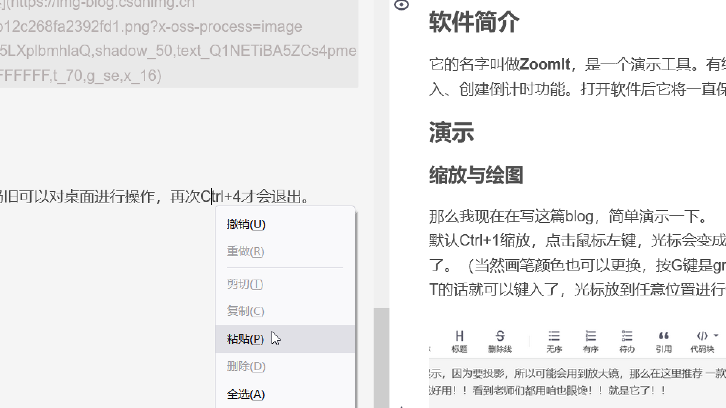
Task: Click 重做(R) menu entry
Action: coord(245,252)
